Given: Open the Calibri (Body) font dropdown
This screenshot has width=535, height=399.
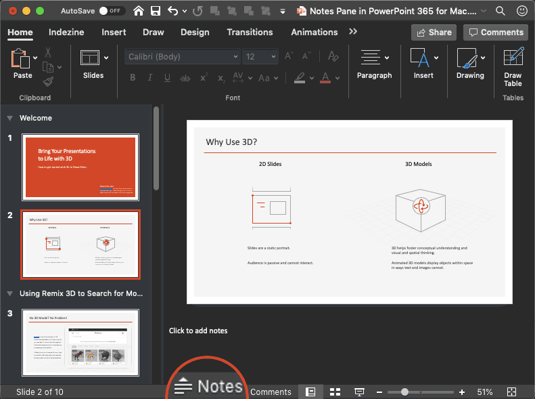Looking at the screenshot, I should pyautogui.click(x=183, y=57).
